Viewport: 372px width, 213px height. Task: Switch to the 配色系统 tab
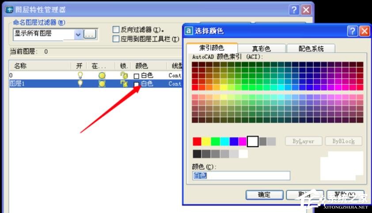point(311,49)
